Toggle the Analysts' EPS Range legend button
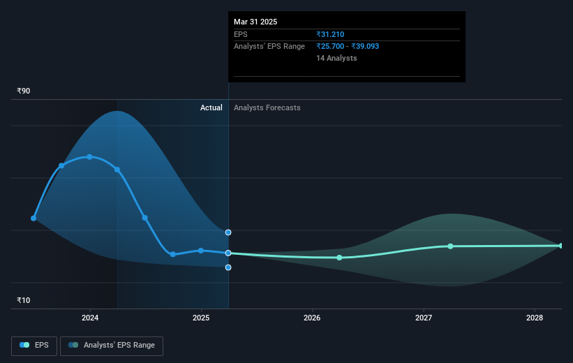 [112, 346]
